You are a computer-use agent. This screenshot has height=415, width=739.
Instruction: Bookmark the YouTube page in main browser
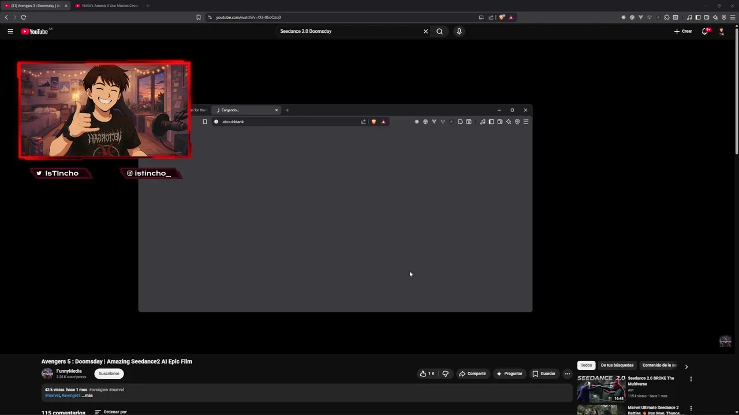(199, 17)
